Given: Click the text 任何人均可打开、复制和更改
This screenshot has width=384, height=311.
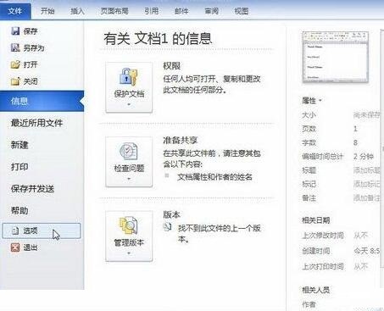Looking at the screenshot, I should pyautogui.click(x=212, y=79).
